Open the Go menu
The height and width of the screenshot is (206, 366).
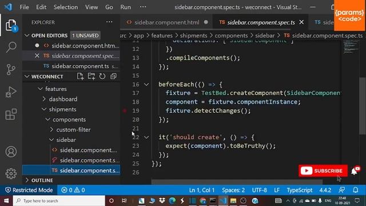click(109, 7)
